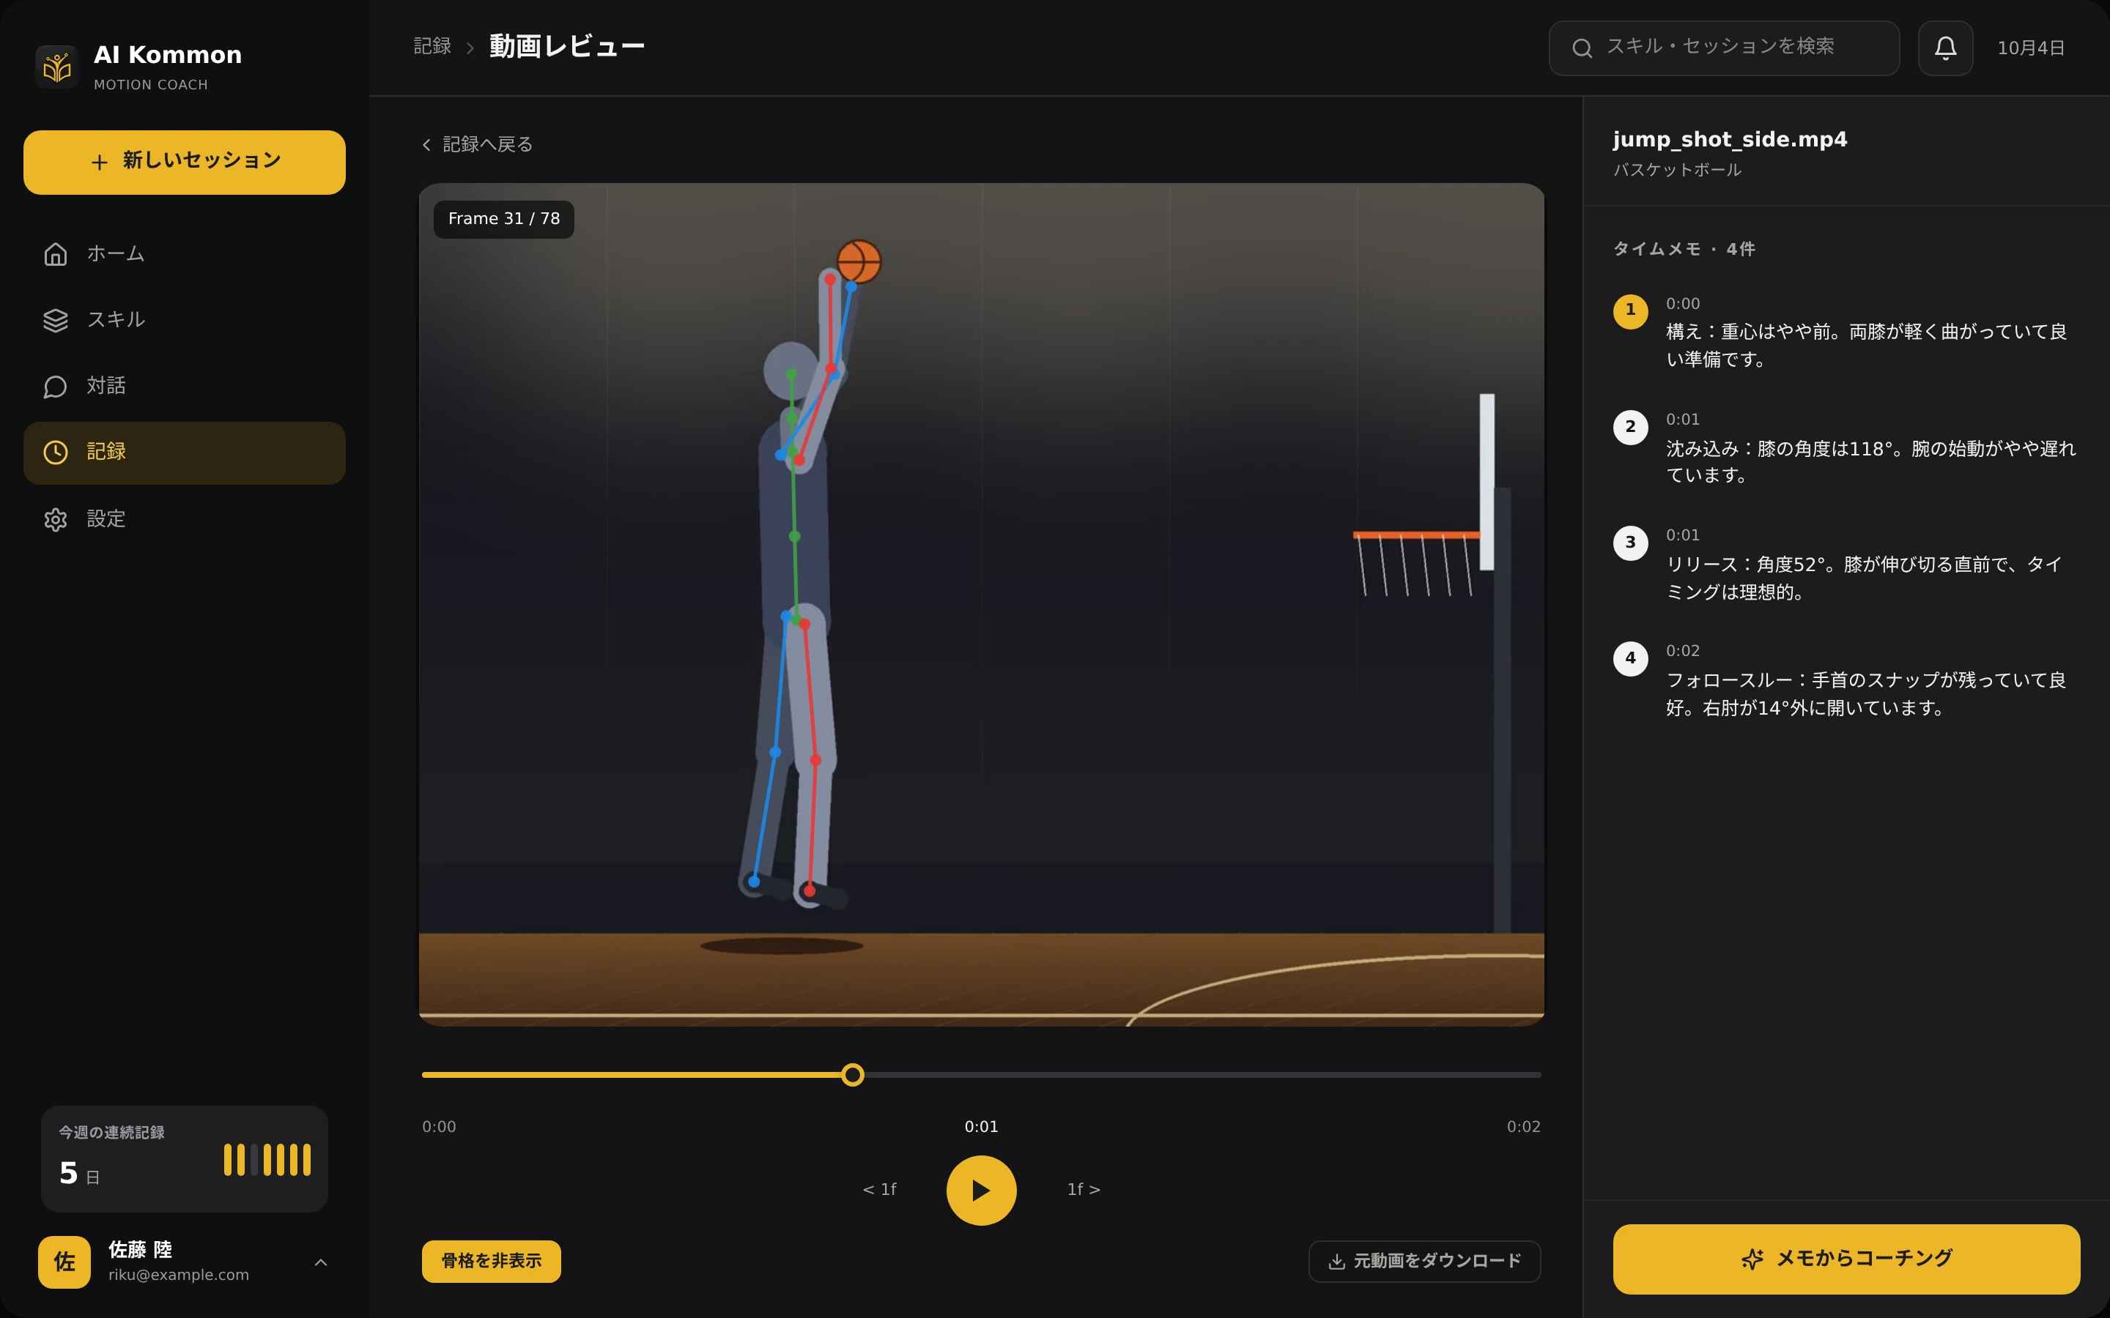This screenshot has height=1318, width=2110.
Task: Click the video timeline scrubber handle
Action: tap(853, 1075)
